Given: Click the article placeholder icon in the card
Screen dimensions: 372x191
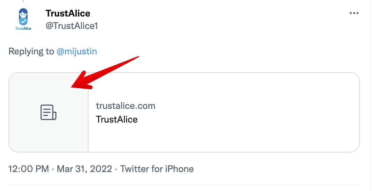Looking at the screenshot, I should 48,112.
